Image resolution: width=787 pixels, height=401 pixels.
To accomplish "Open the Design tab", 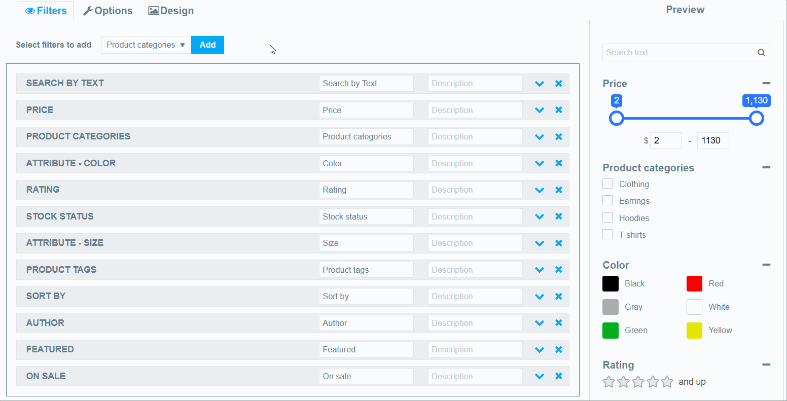I will click(x=171, y=11).
